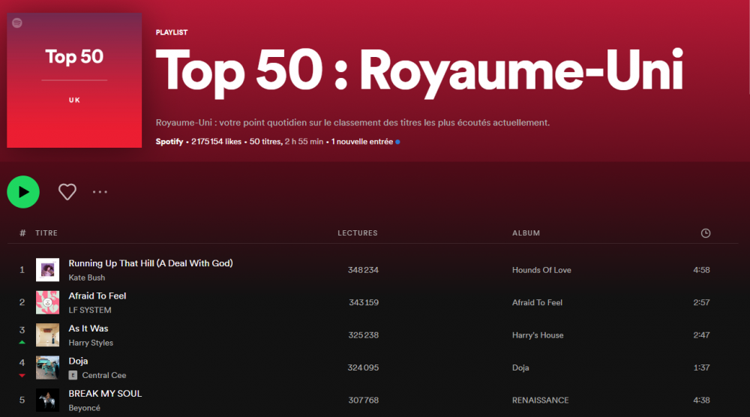This screenshot has height=417, width=750.
Task: Click the PLAYLIST label above the title
Action: tap(172, 32)
